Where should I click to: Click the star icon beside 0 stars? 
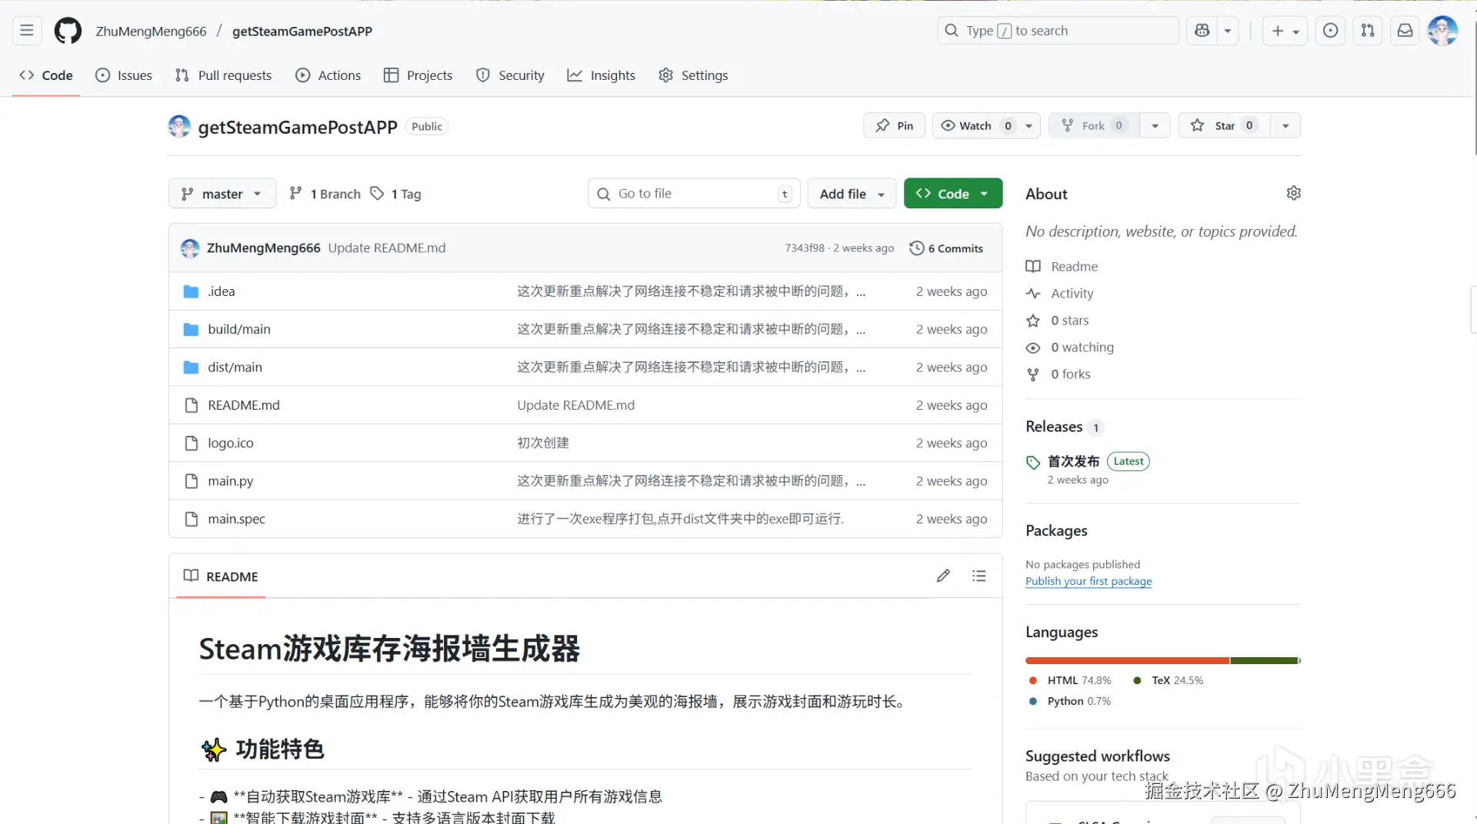pyautogui.click(x=1033, y=321)
